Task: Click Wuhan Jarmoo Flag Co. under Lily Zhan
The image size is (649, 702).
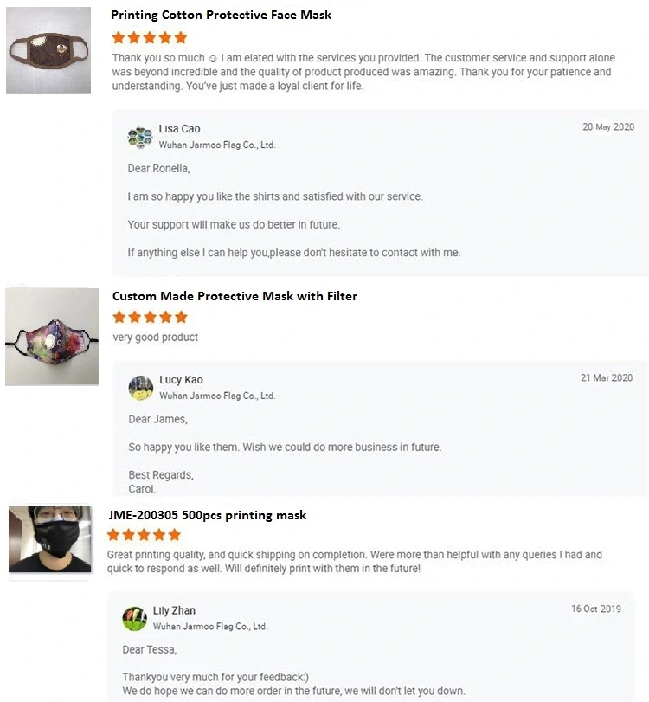Action: [210, 626]
